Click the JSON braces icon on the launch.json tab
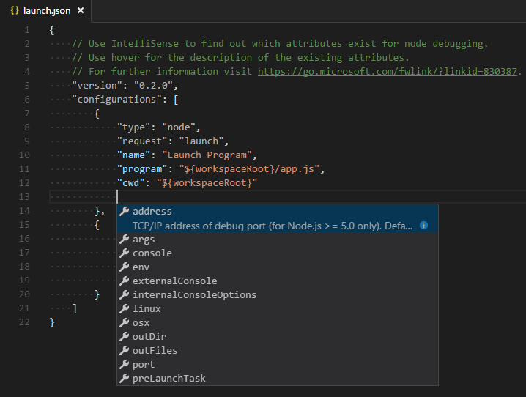Screen dimensions: 526x397 tap(15, 11)
